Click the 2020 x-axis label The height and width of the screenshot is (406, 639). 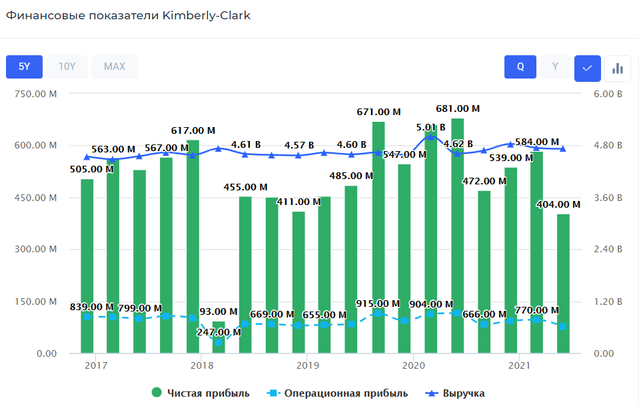[x=414, y=365]
